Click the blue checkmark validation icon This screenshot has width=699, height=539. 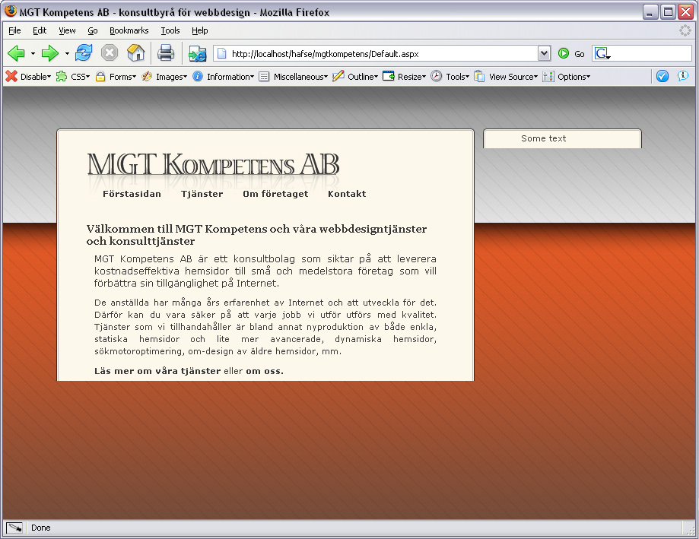point(662,76)
